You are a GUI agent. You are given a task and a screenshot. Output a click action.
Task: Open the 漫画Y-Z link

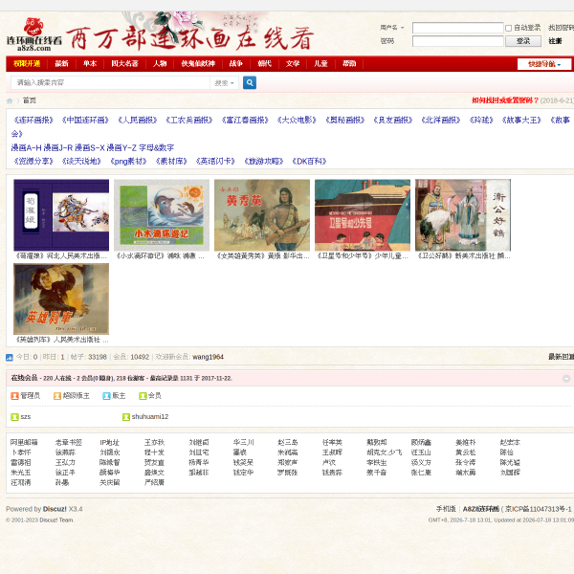tap(121, 148)
